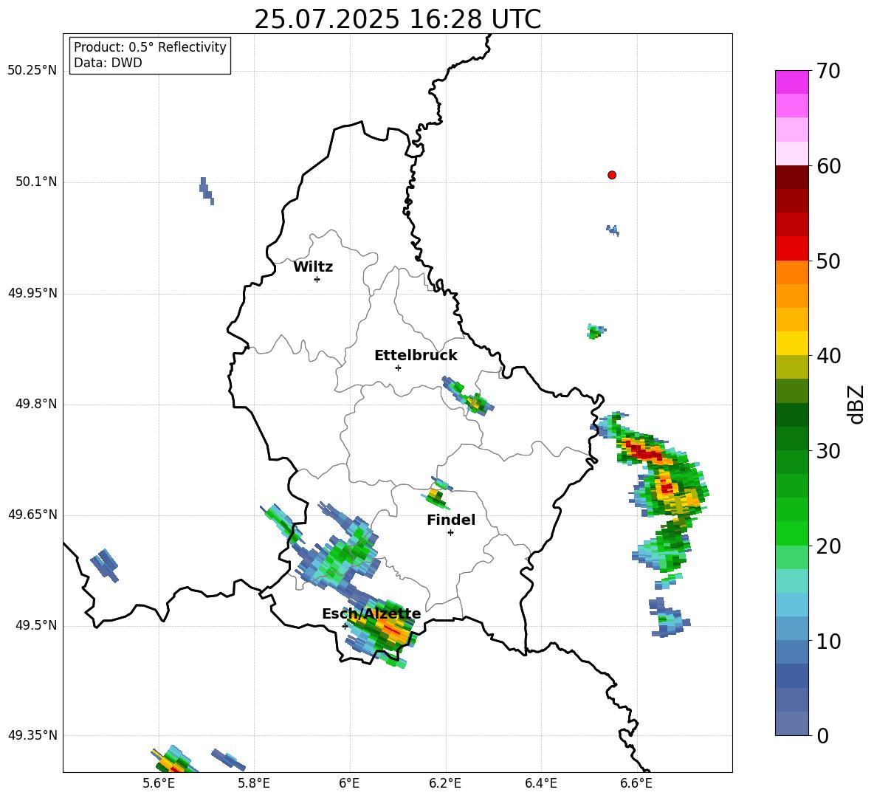
Task: Click the 6°E longitude label
Action: [349, 783]
